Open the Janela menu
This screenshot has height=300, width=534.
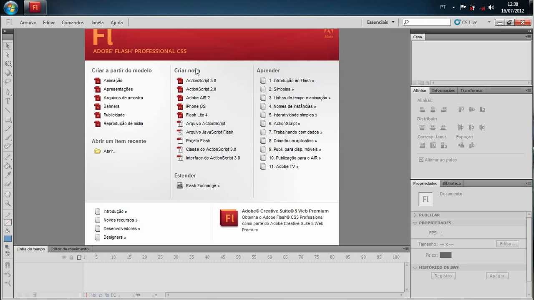tap(97, 22)
